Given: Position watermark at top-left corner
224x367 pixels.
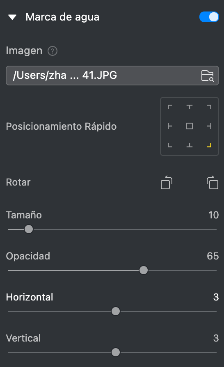Looking at the screenshot, I should point(170,107).
